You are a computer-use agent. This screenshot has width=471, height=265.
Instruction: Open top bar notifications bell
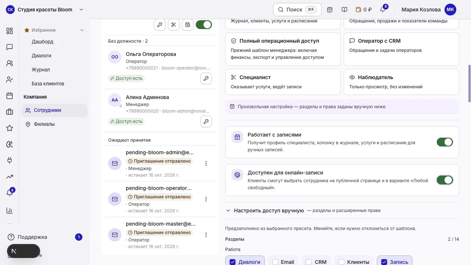coord(383,10)
